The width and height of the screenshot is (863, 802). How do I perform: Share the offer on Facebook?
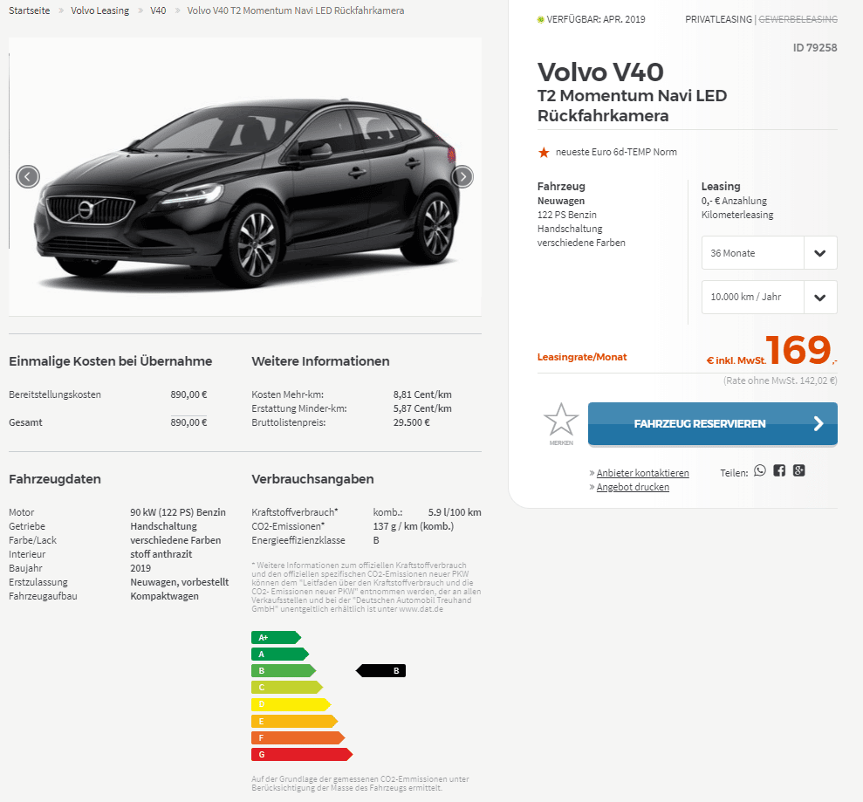point(779,470)
